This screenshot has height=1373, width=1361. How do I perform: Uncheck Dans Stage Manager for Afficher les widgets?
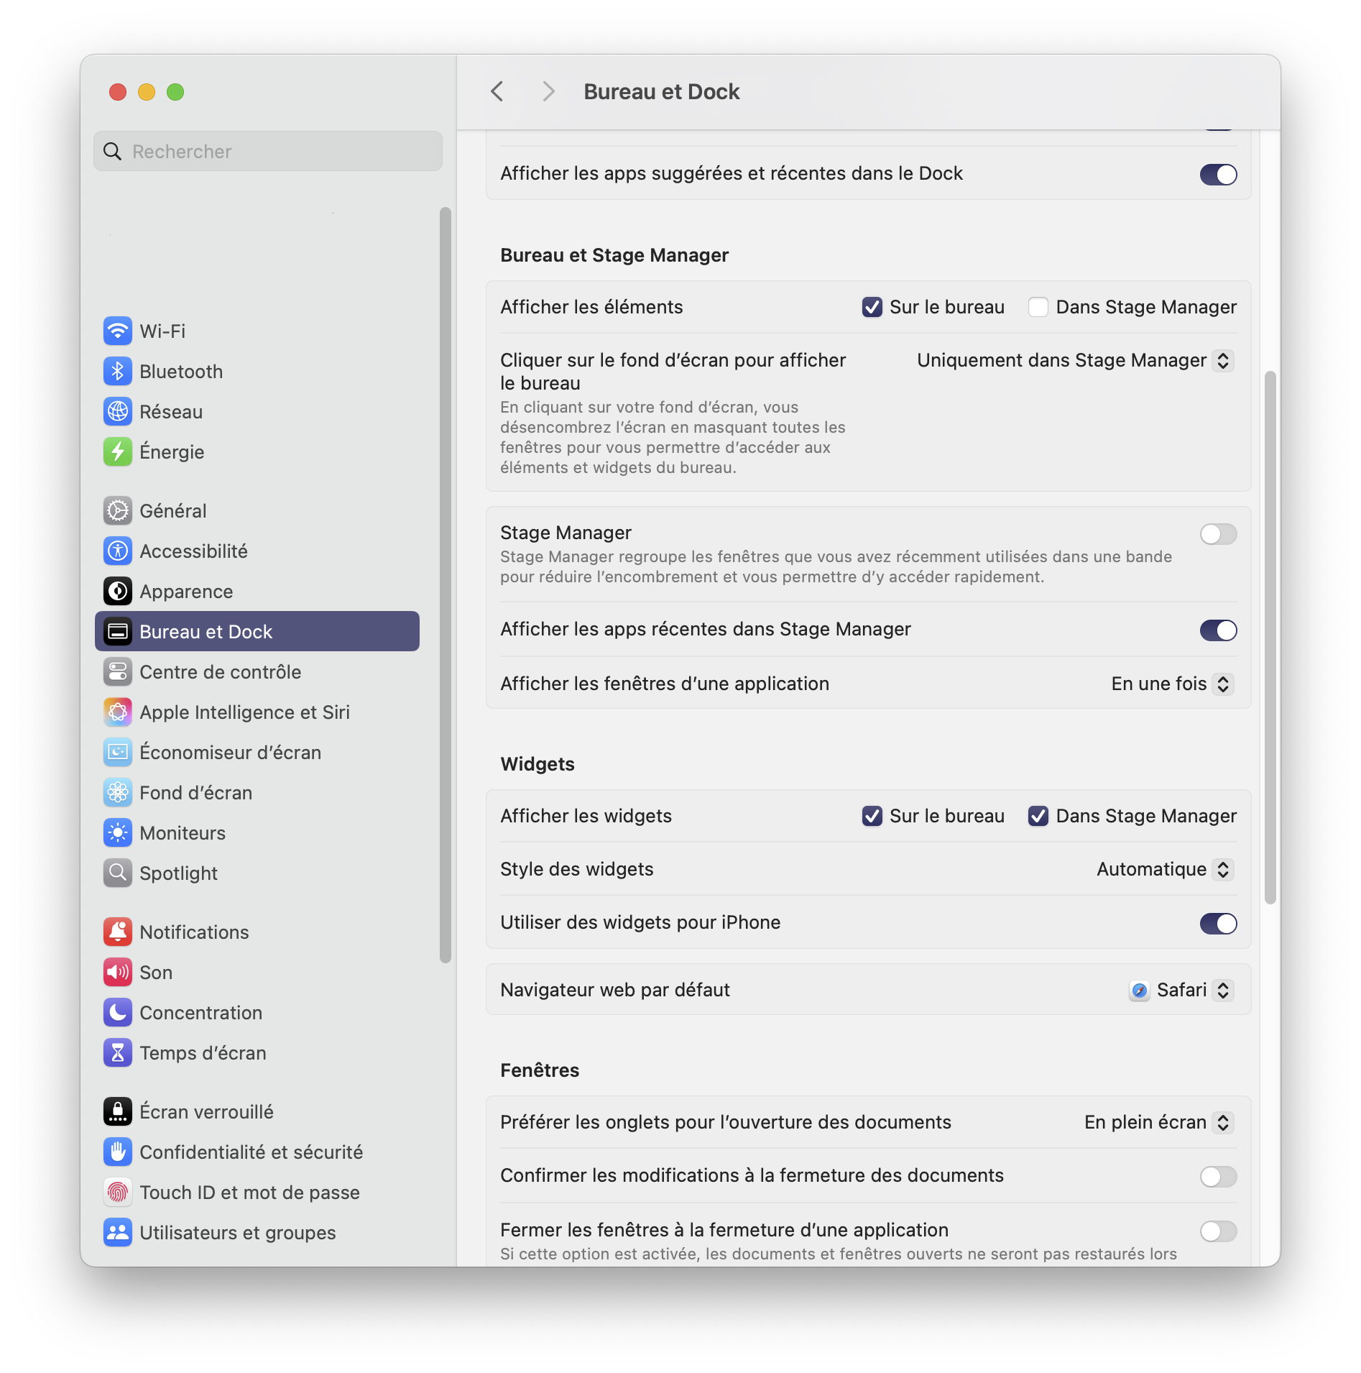click(x=1038, y=817)
